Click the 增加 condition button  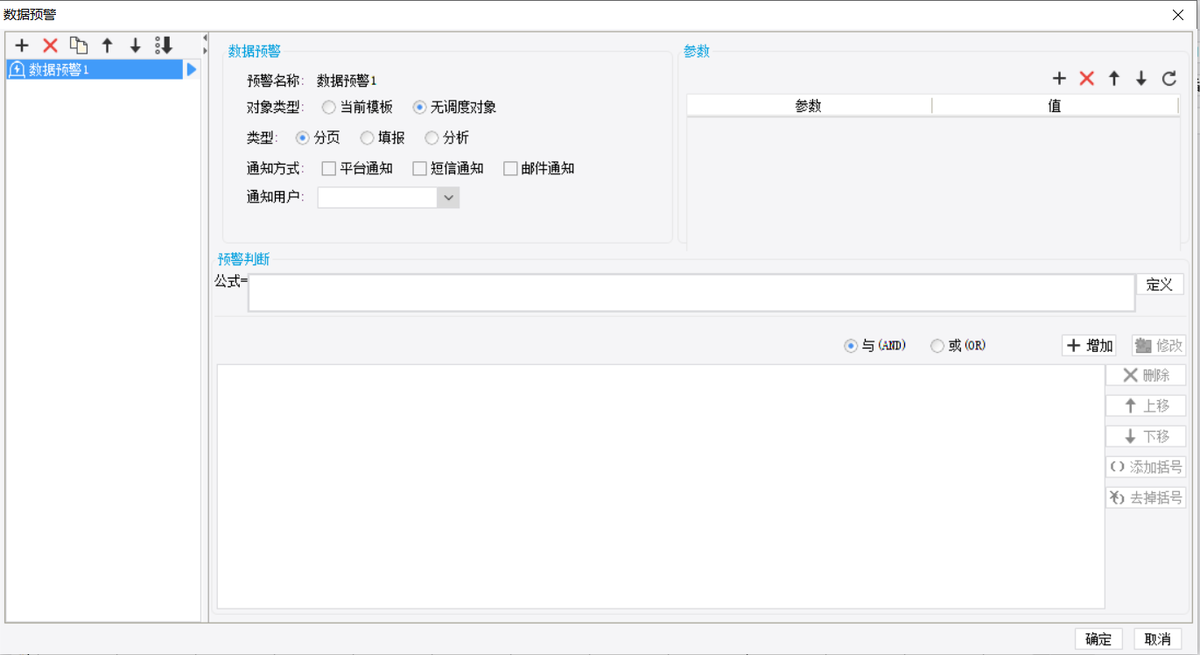tap(1089, 346)
